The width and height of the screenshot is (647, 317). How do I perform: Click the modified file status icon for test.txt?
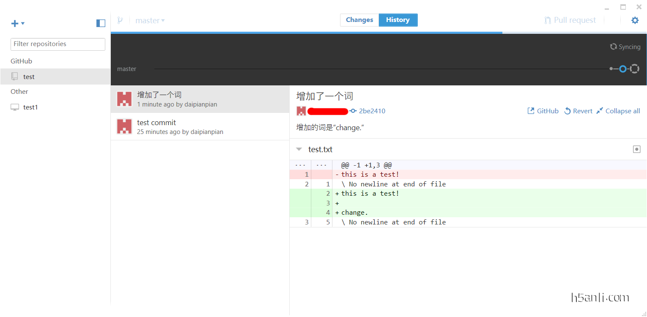point(636,149)
